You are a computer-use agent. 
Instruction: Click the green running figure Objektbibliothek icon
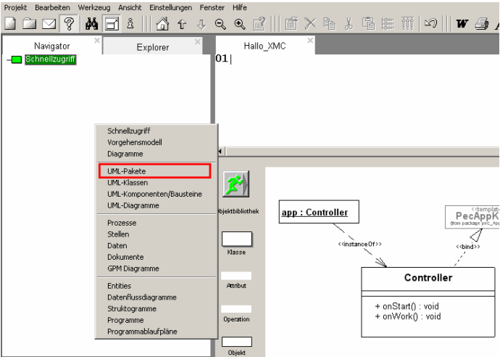coord(236,184)
